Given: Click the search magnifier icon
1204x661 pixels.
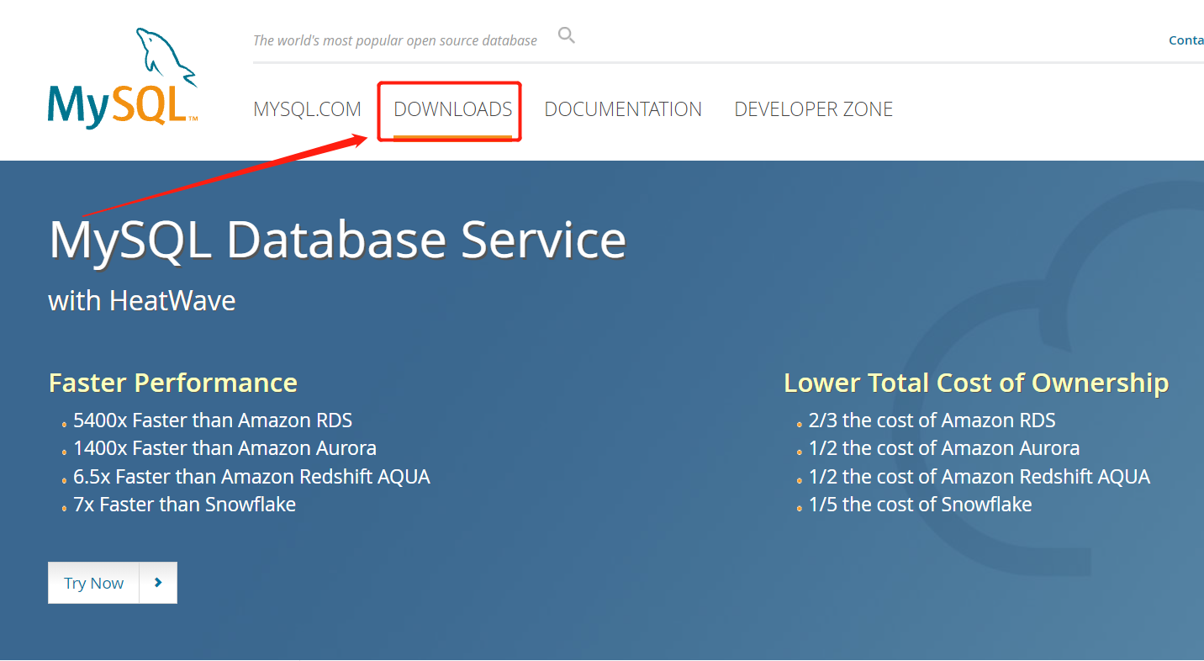Looking at the screenshot, I should 567,35.
